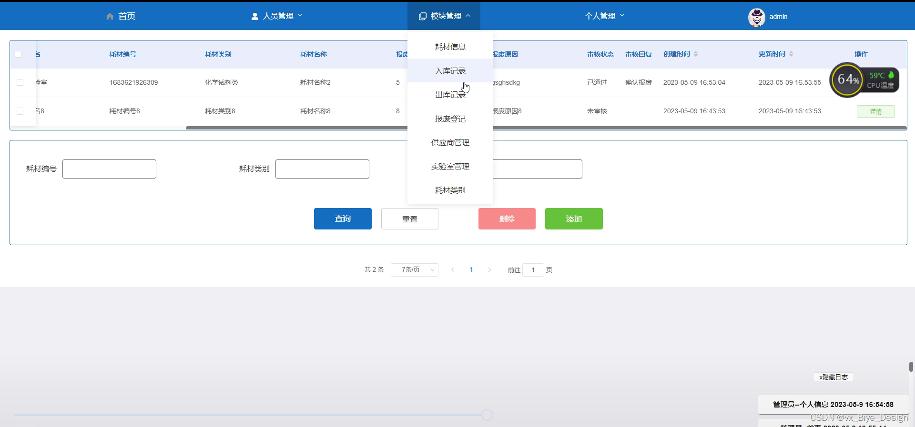Click the 报废原因8 cell
Screen dimensions: 915x427
click(508, 111)
